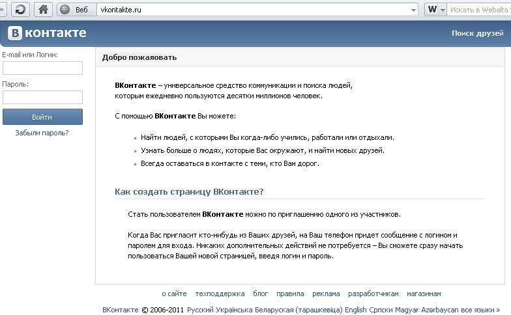Click the globe Веб site icon
Viewport: 511px width, 315px height.
tap(65, 10)
